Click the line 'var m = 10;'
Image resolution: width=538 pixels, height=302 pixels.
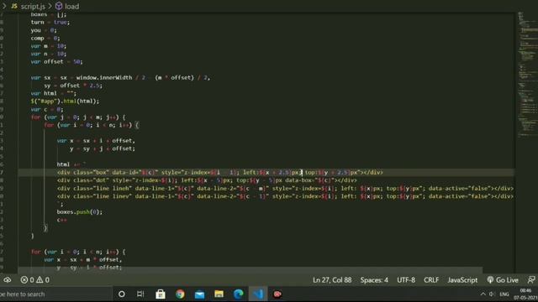pyautogui.click(x=49, y=46)
